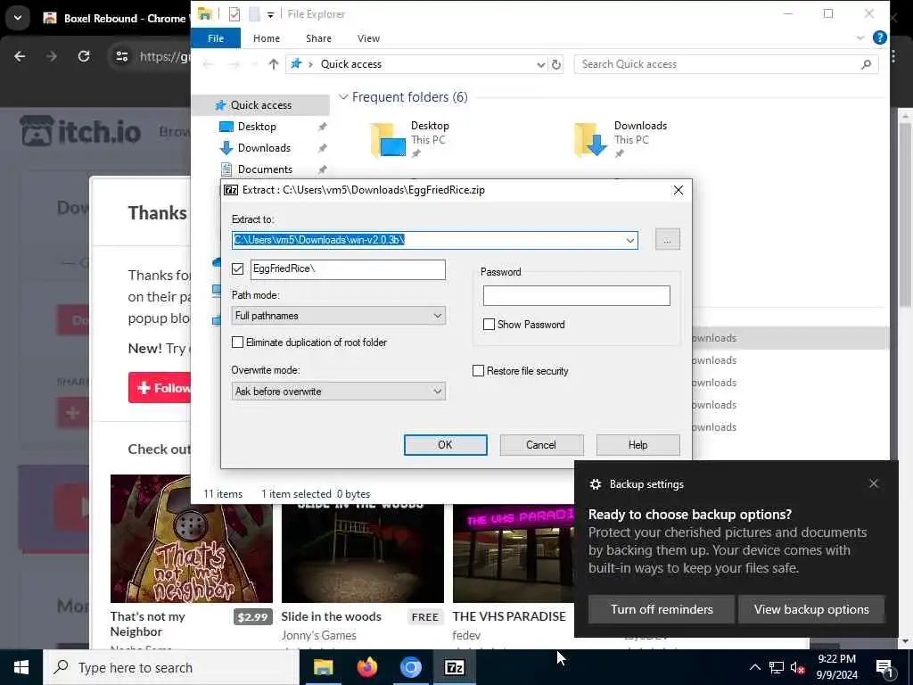913x685 pixels.
Task: Select the Downloads frequent folder icon
Action: [x=591, y=140]
